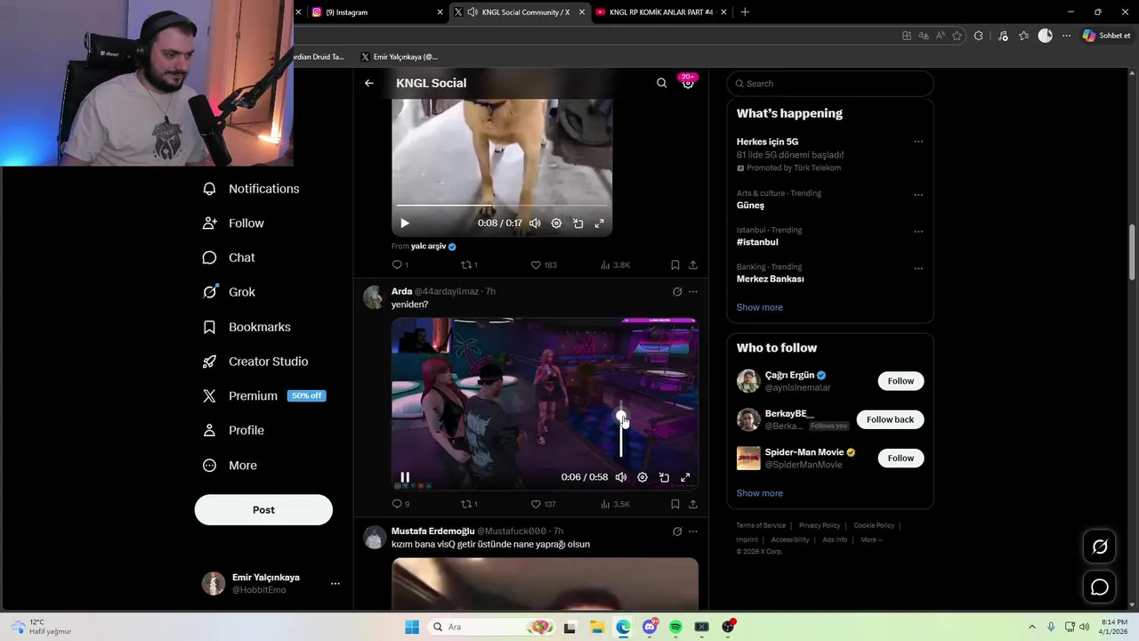Switch to KNGL RP KOMİK ANLAR tab
The image size is (1139, 641).
[x=660, y=12]
